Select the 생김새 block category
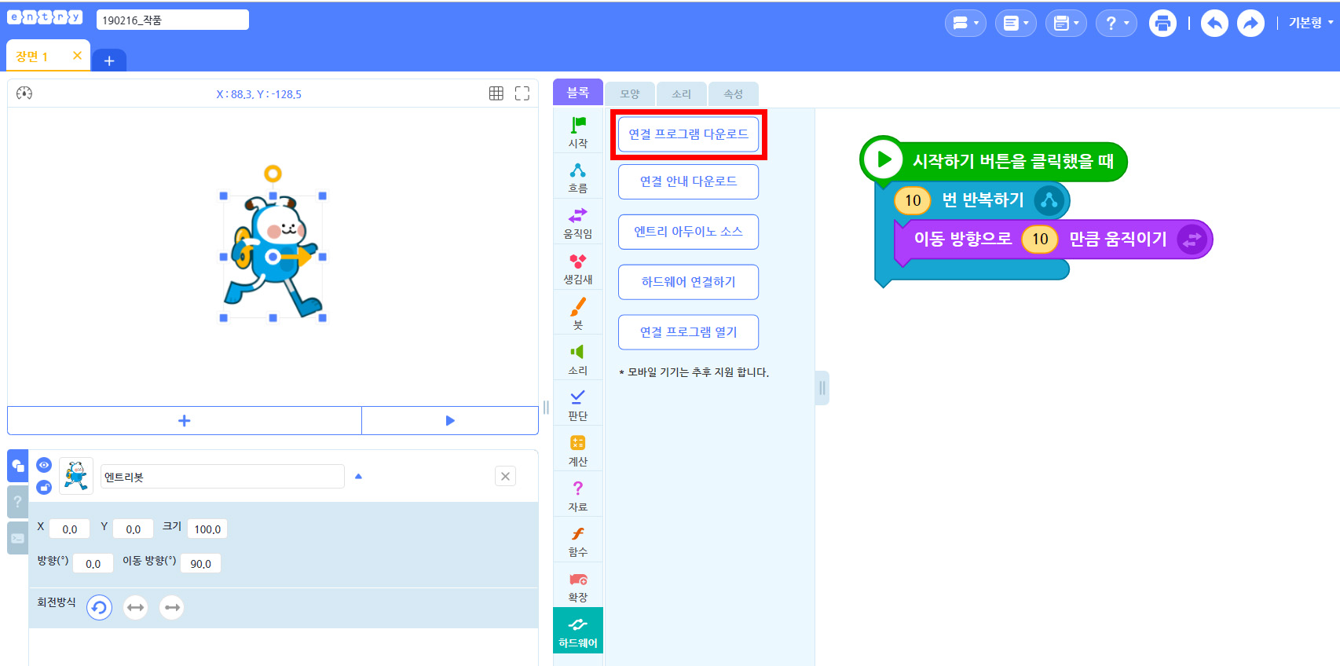 578,269
